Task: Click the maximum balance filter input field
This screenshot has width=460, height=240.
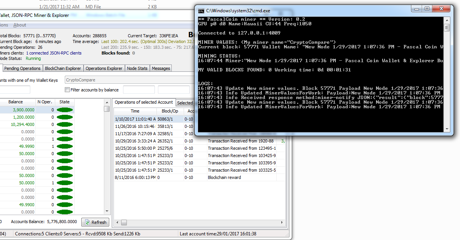Action: (x=174, y=90)
